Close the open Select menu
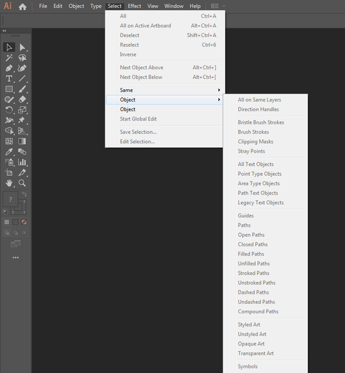 pyautogui.click(x=115, y=6)
